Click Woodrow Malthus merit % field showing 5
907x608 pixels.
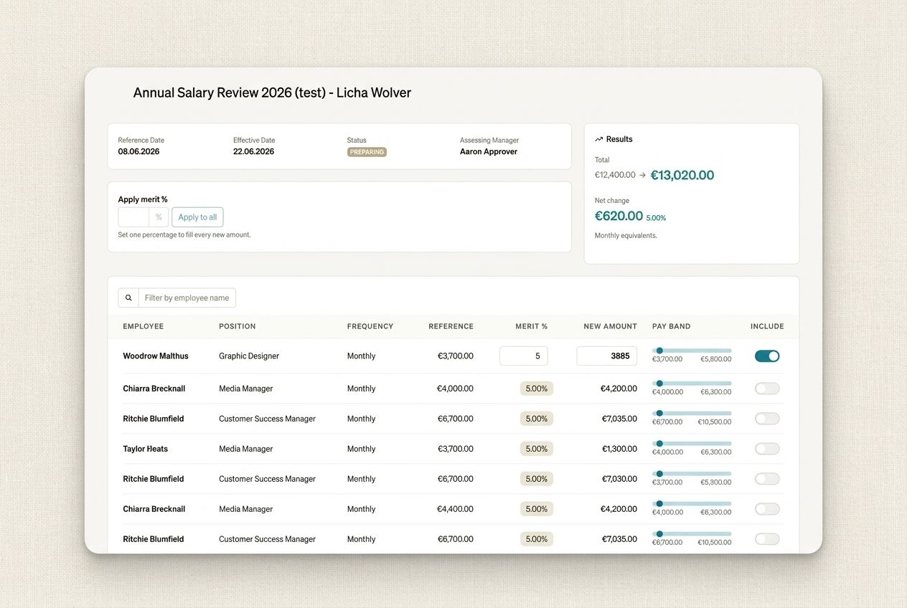coord(524,356)
